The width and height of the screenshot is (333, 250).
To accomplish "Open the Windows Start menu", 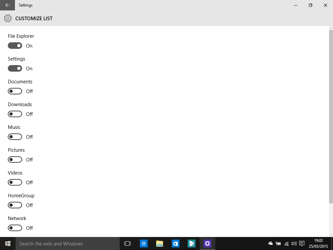I will pos(8,243).
